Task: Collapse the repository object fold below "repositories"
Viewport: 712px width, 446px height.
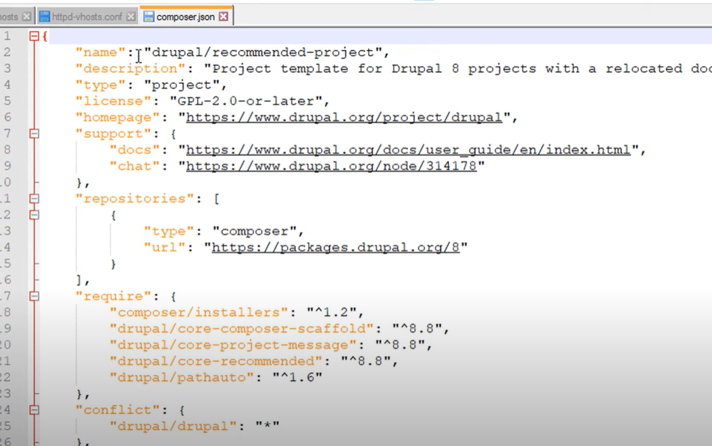Action: [x=34, y=214]
